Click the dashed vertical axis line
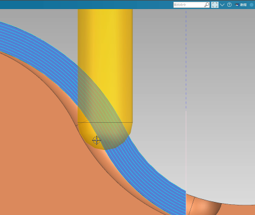The height and width of the screenshot is (215, 255). pyautogui.click(x=186, y=59)
